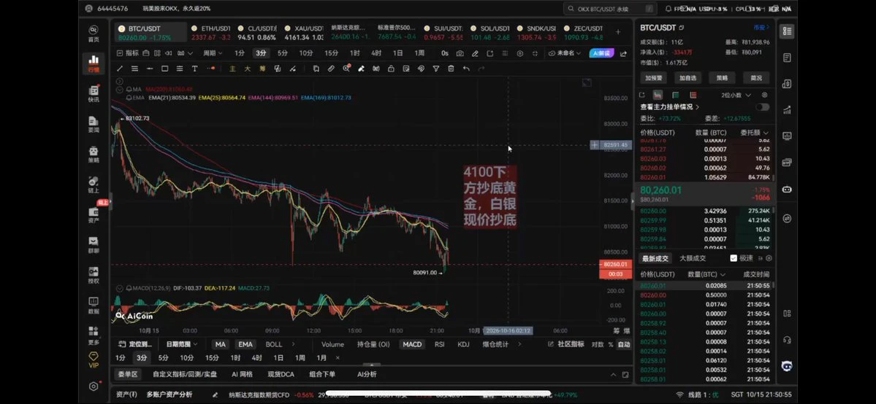This screenshot has width=876, height=404.
Task: Open the 2位小数 decimals dropdown
Action: click(x=736, y=95)
